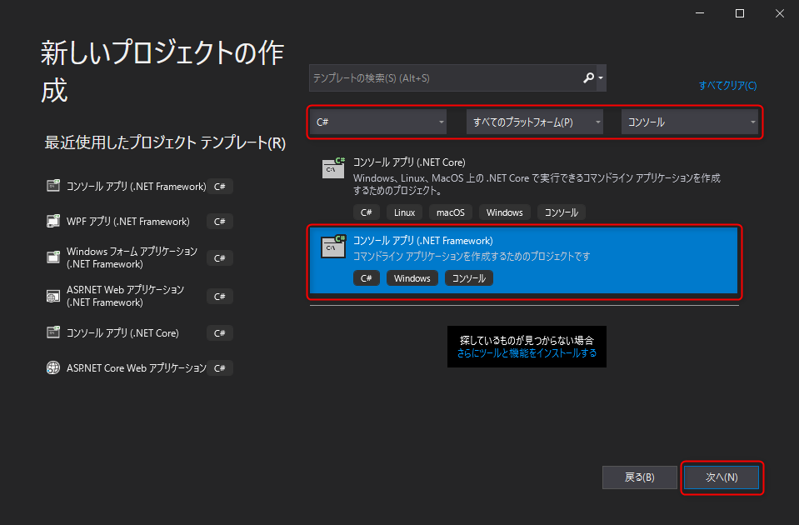Click the 戻る(B) button
The height and width of the screenshot is (525, 799).
coord(640,477)
